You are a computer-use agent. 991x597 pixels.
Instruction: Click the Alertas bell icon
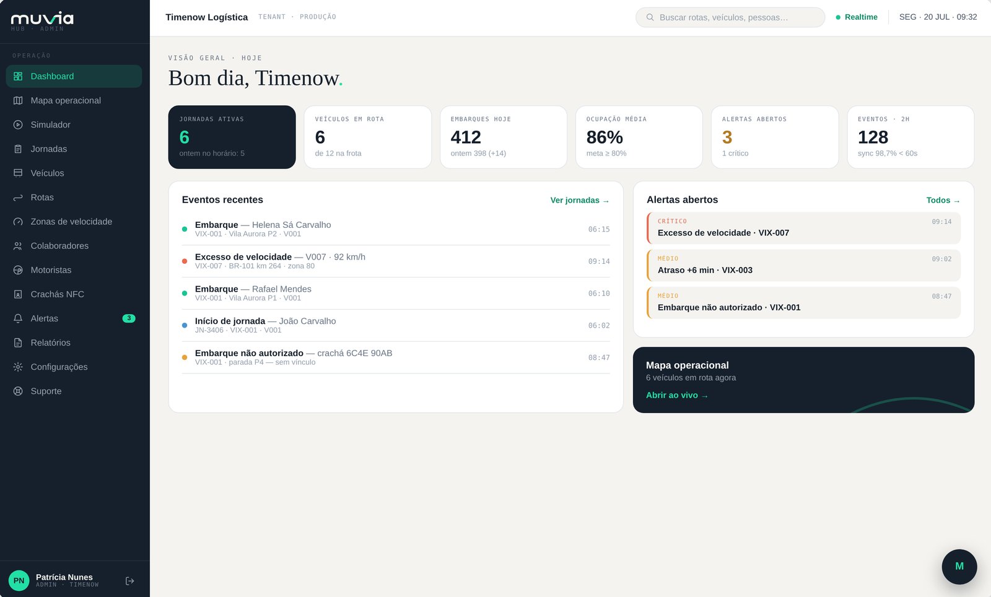(18, 318)
